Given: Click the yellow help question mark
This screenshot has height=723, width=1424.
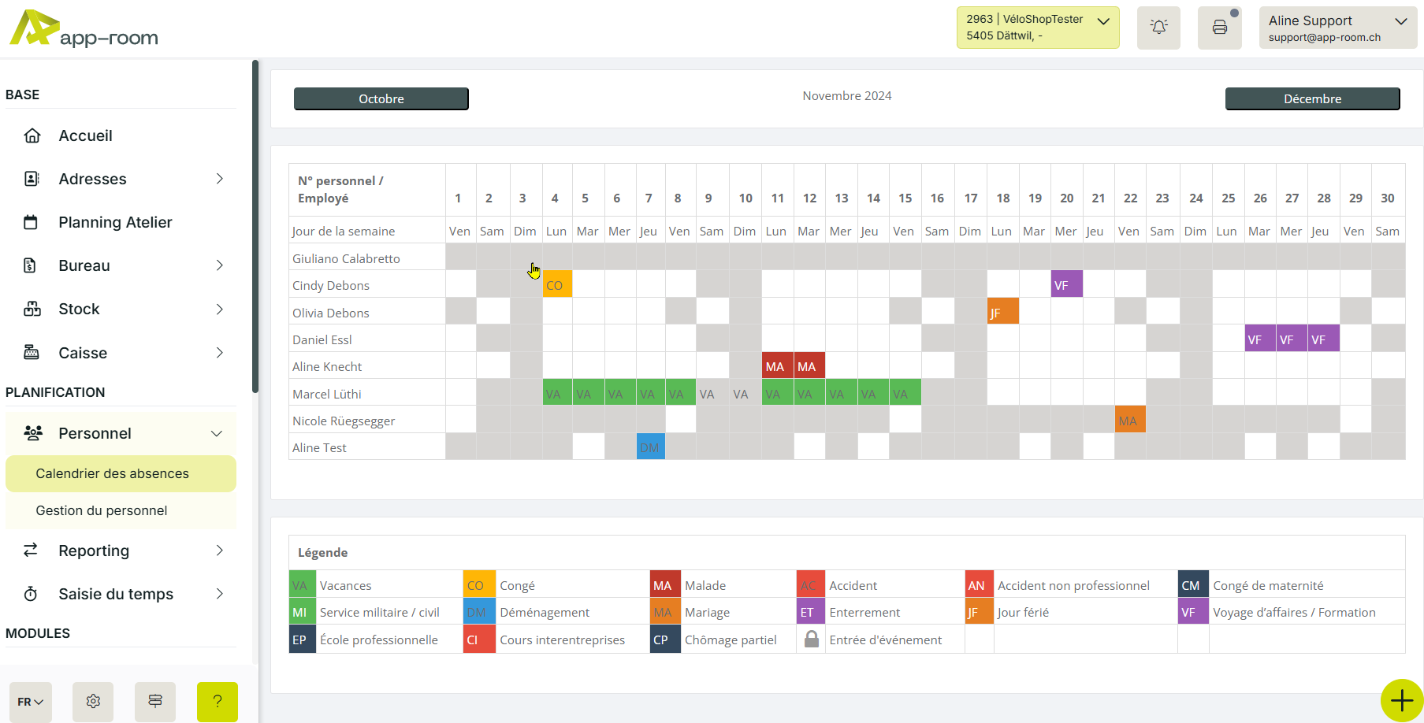Looking at the screenshot, I should tap(218, 701).
